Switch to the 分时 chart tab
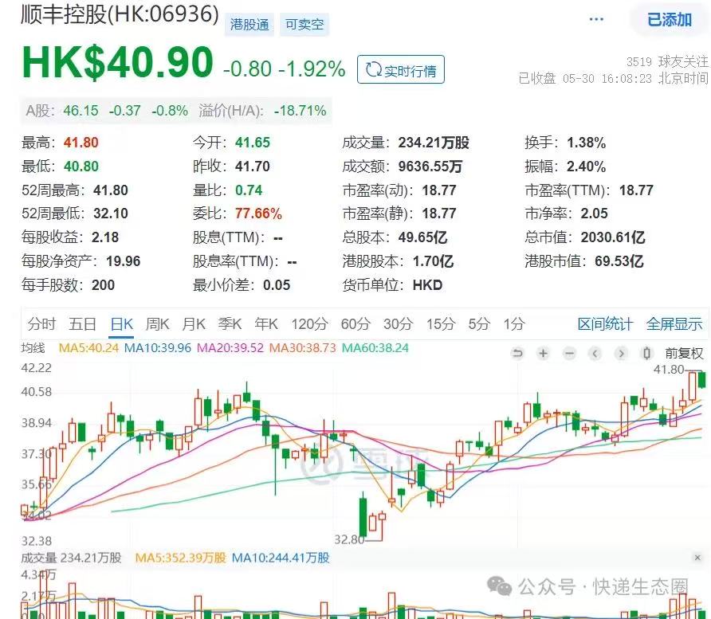 (x=41, y=323)
